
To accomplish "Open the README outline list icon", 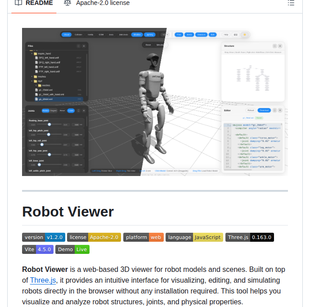I will 291,3.
